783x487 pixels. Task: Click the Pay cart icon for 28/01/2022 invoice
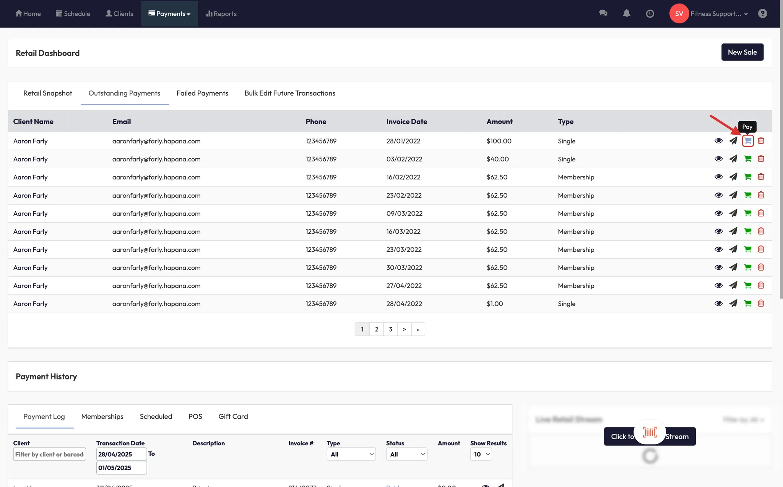point(747,141)
